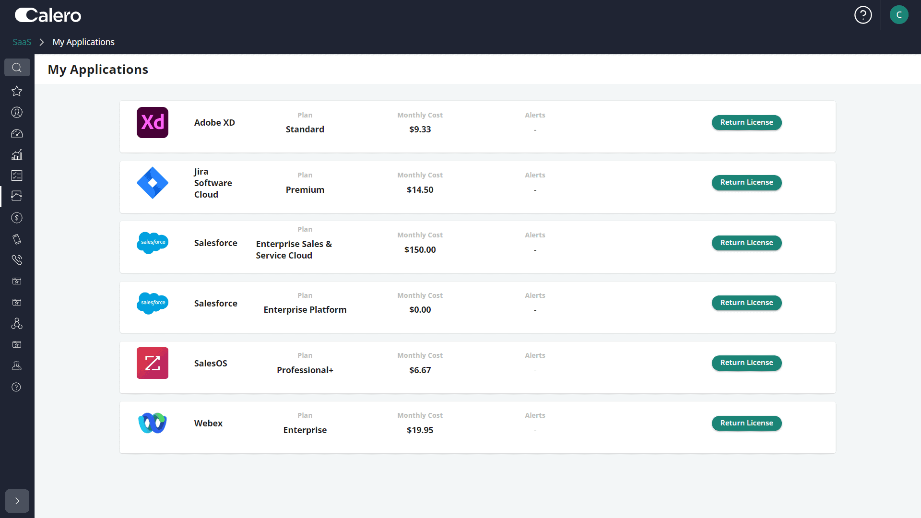Viewport: 921px width, 518px height.
Task: Select the 'Adobe XD' application name
Action: pyautogui.click(x=214, y=123)
